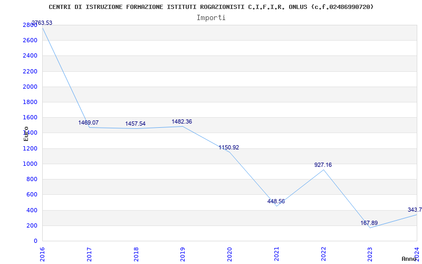
Task: Select the 167.89 data point label
Action: click(x=369, y=223)
